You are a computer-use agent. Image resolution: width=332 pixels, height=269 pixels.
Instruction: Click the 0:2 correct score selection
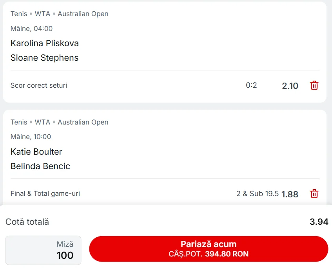coord(251,85)
